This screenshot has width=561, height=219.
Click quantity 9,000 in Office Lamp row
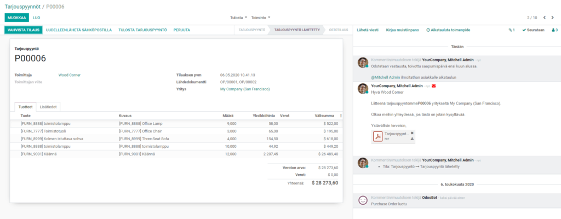point(232,123)
